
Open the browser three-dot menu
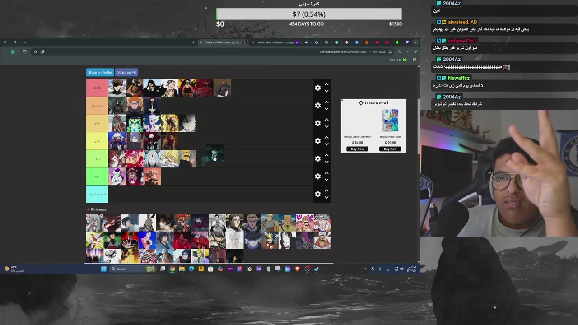[x=5, y=51]
